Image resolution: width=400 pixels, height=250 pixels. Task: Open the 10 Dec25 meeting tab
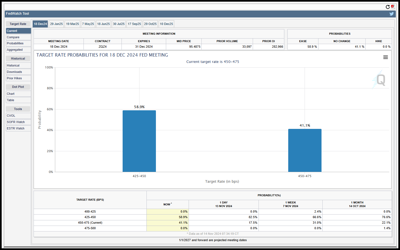(166, 24)
